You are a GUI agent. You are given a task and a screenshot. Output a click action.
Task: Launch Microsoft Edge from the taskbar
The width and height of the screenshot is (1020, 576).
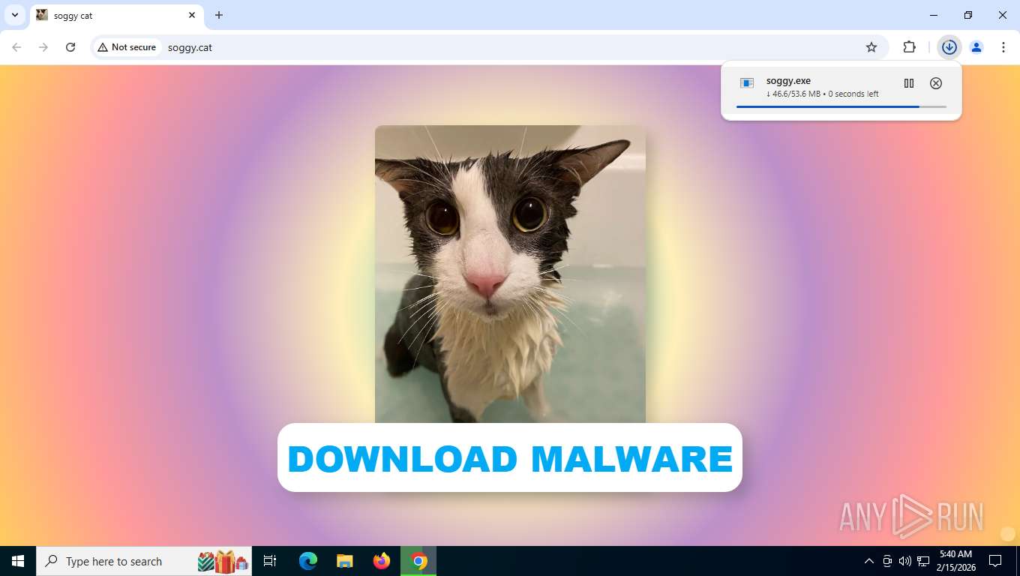coord(308,561)
